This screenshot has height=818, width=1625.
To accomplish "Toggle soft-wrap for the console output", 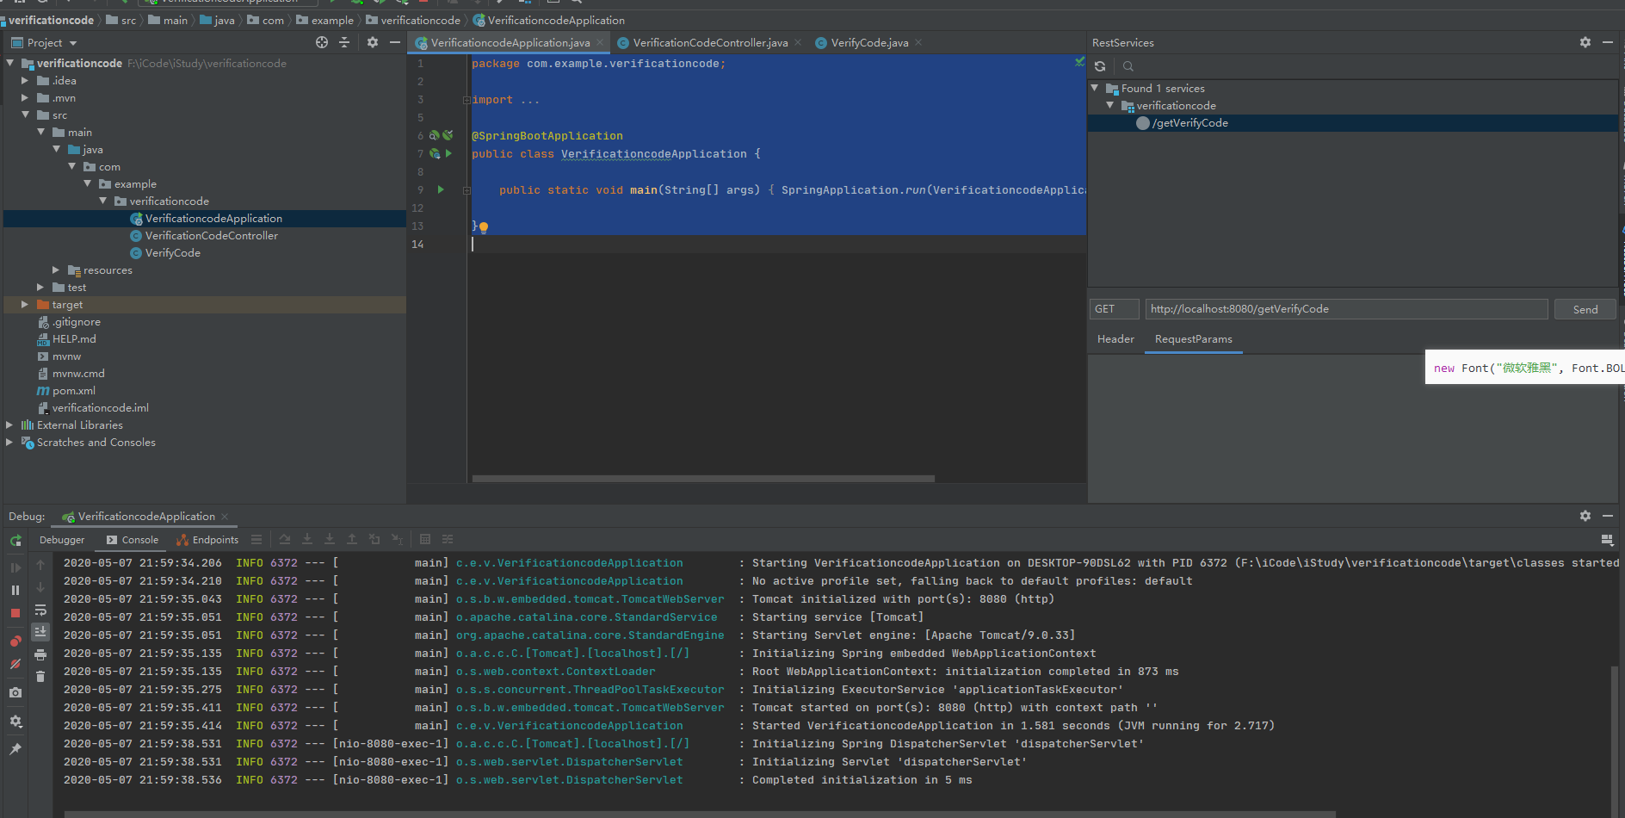I will point(40,610).
